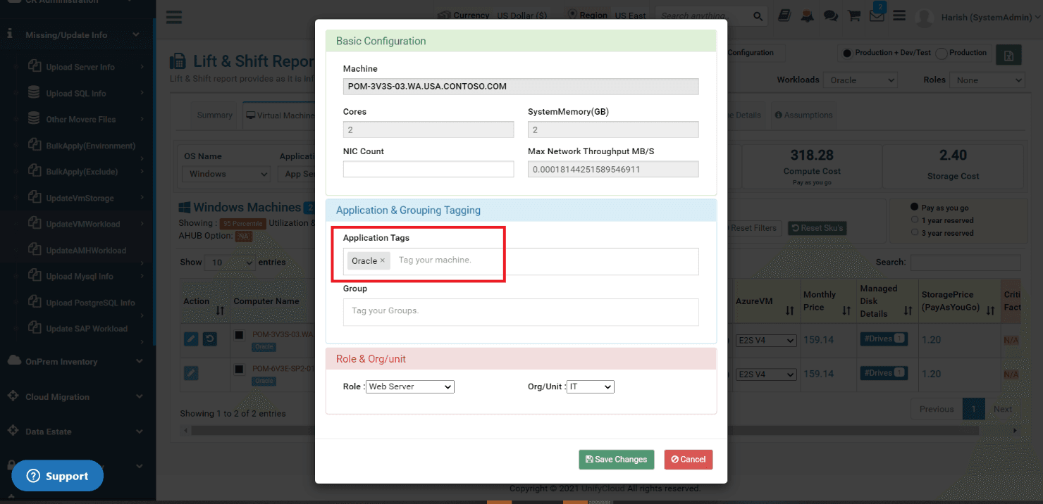1043x504 pixels.
Task: Click the green export file icon
Action: click(1008, 56)
